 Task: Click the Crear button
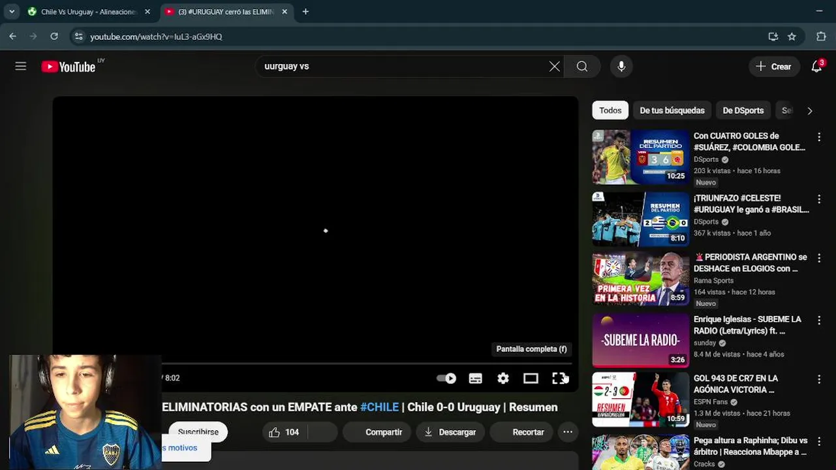coord(774,66)
